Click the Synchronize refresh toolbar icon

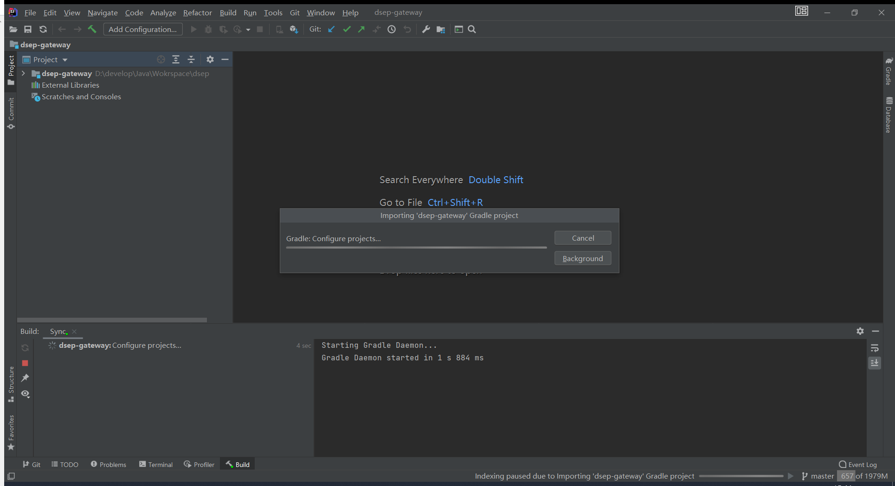tap(43, 29)
